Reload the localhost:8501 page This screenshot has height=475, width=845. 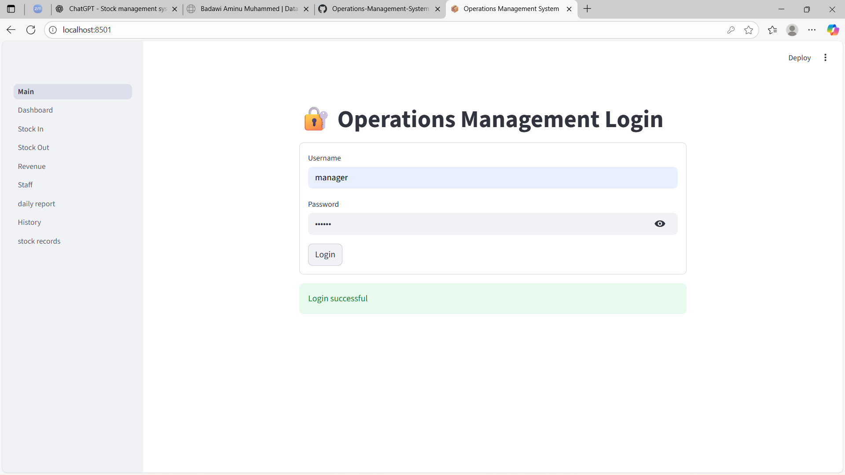[30, 29]
